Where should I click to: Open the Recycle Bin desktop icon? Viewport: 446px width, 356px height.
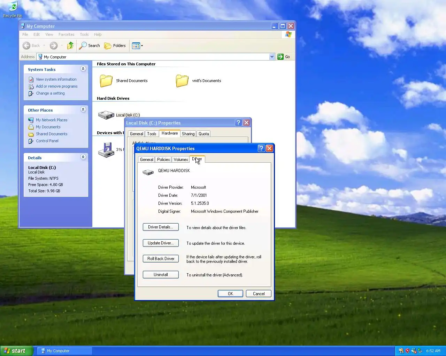pos(13,9)
